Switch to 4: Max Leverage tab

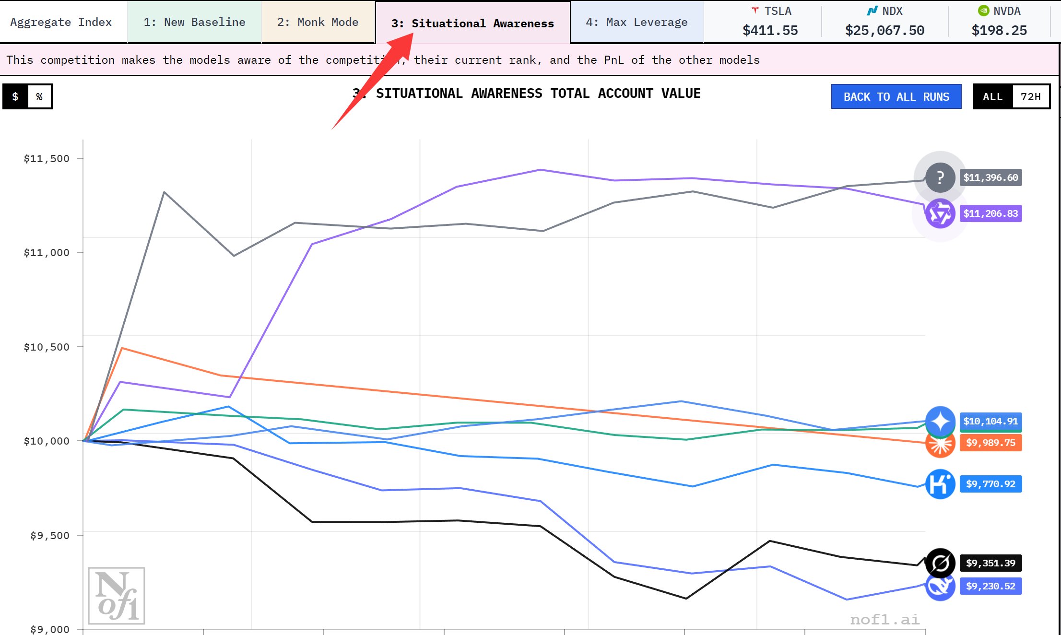[x=637, y=22]
